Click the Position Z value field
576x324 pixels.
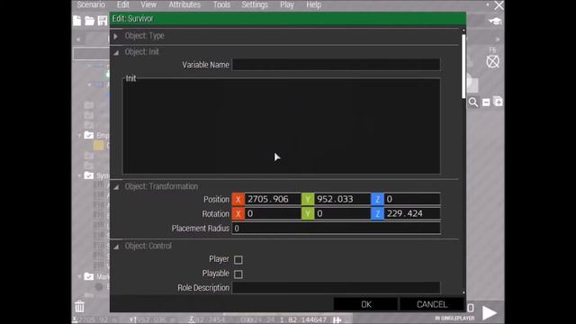click(x=412, y=199)
